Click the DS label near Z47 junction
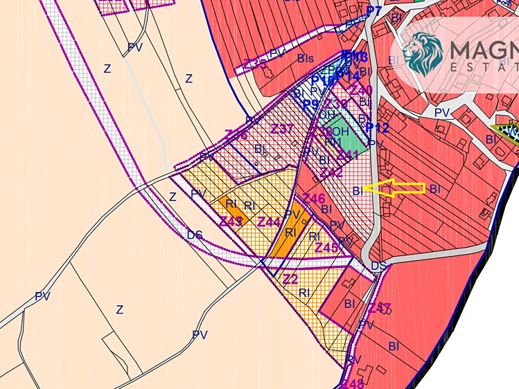Viewport: 519px width, 389px height. (378, 266)
